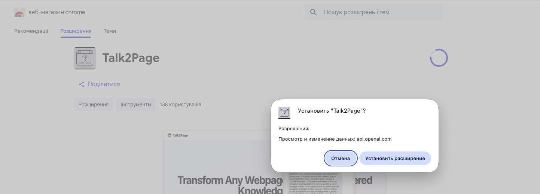Click the веб-магазин chrome title

pyautogui.click(x=57, y=12)
